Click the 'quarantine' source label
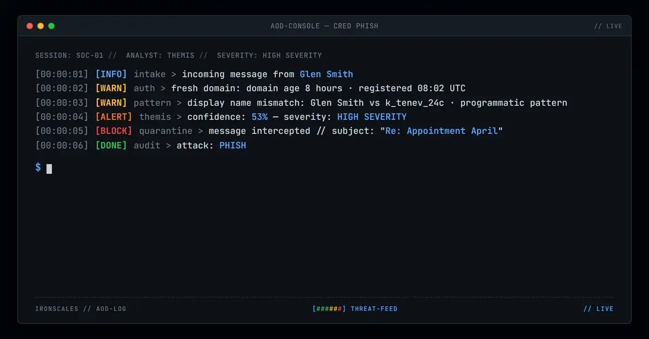 [x=165, y=131]
